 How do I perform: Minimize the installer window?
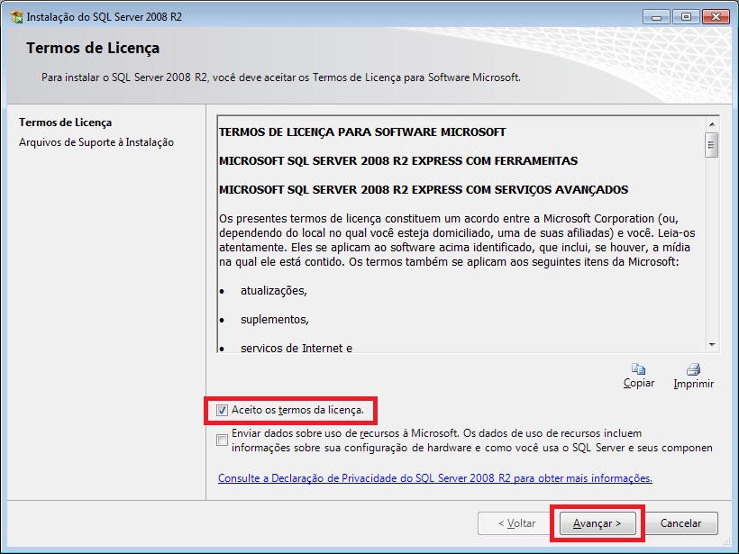pyautogui.click(x=656, y=17)
